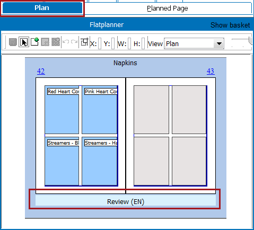
Task: Select the pointer arrow tool
Action: (x=24, y=42)
